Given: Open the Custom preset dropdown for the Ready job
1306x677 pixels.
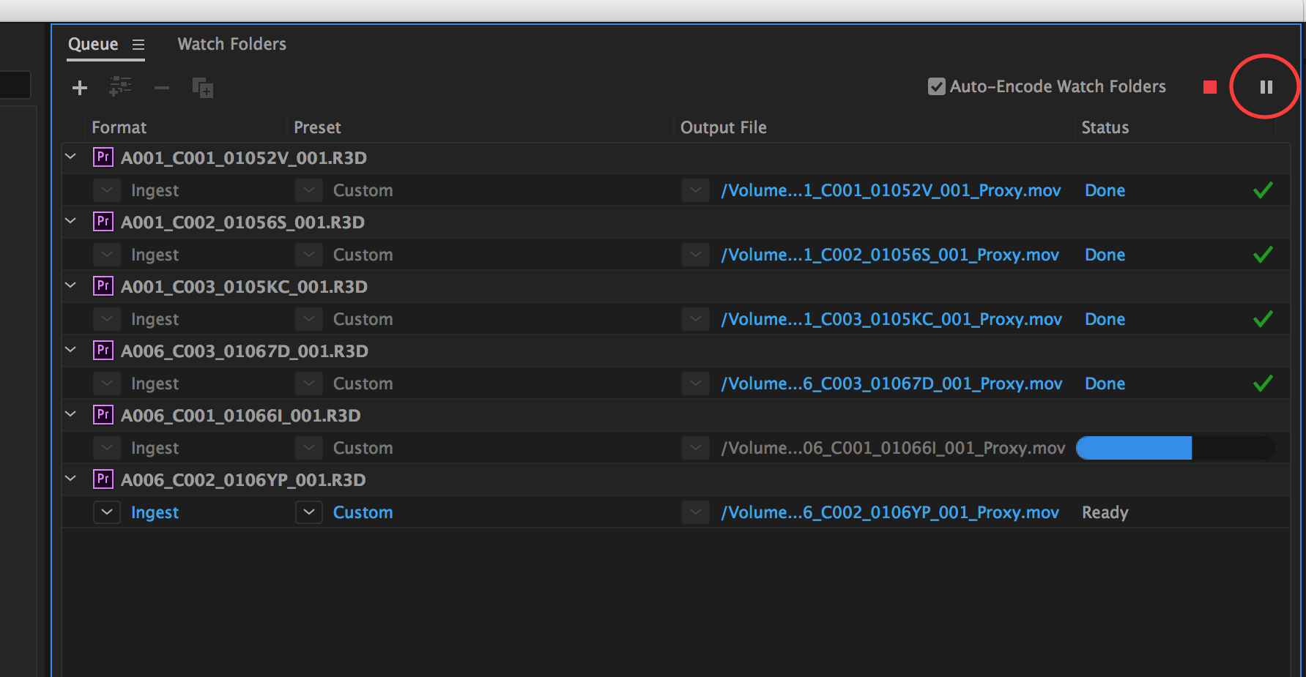Looking at the screenshot, I should (309, 512).
